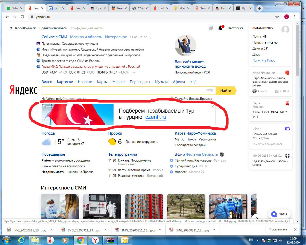Open the Chrome profile avatar D
The image size is (306, 245).
click(x=286, y=17)
